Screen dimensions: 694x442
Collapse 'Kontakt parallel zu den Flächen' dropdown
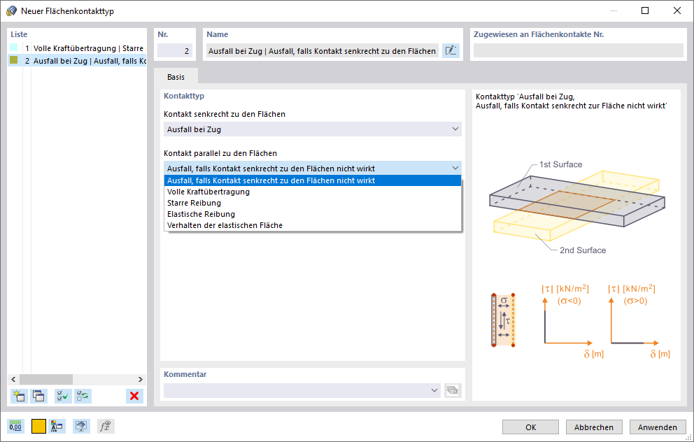pyautogui.click(x=455, y=168)
